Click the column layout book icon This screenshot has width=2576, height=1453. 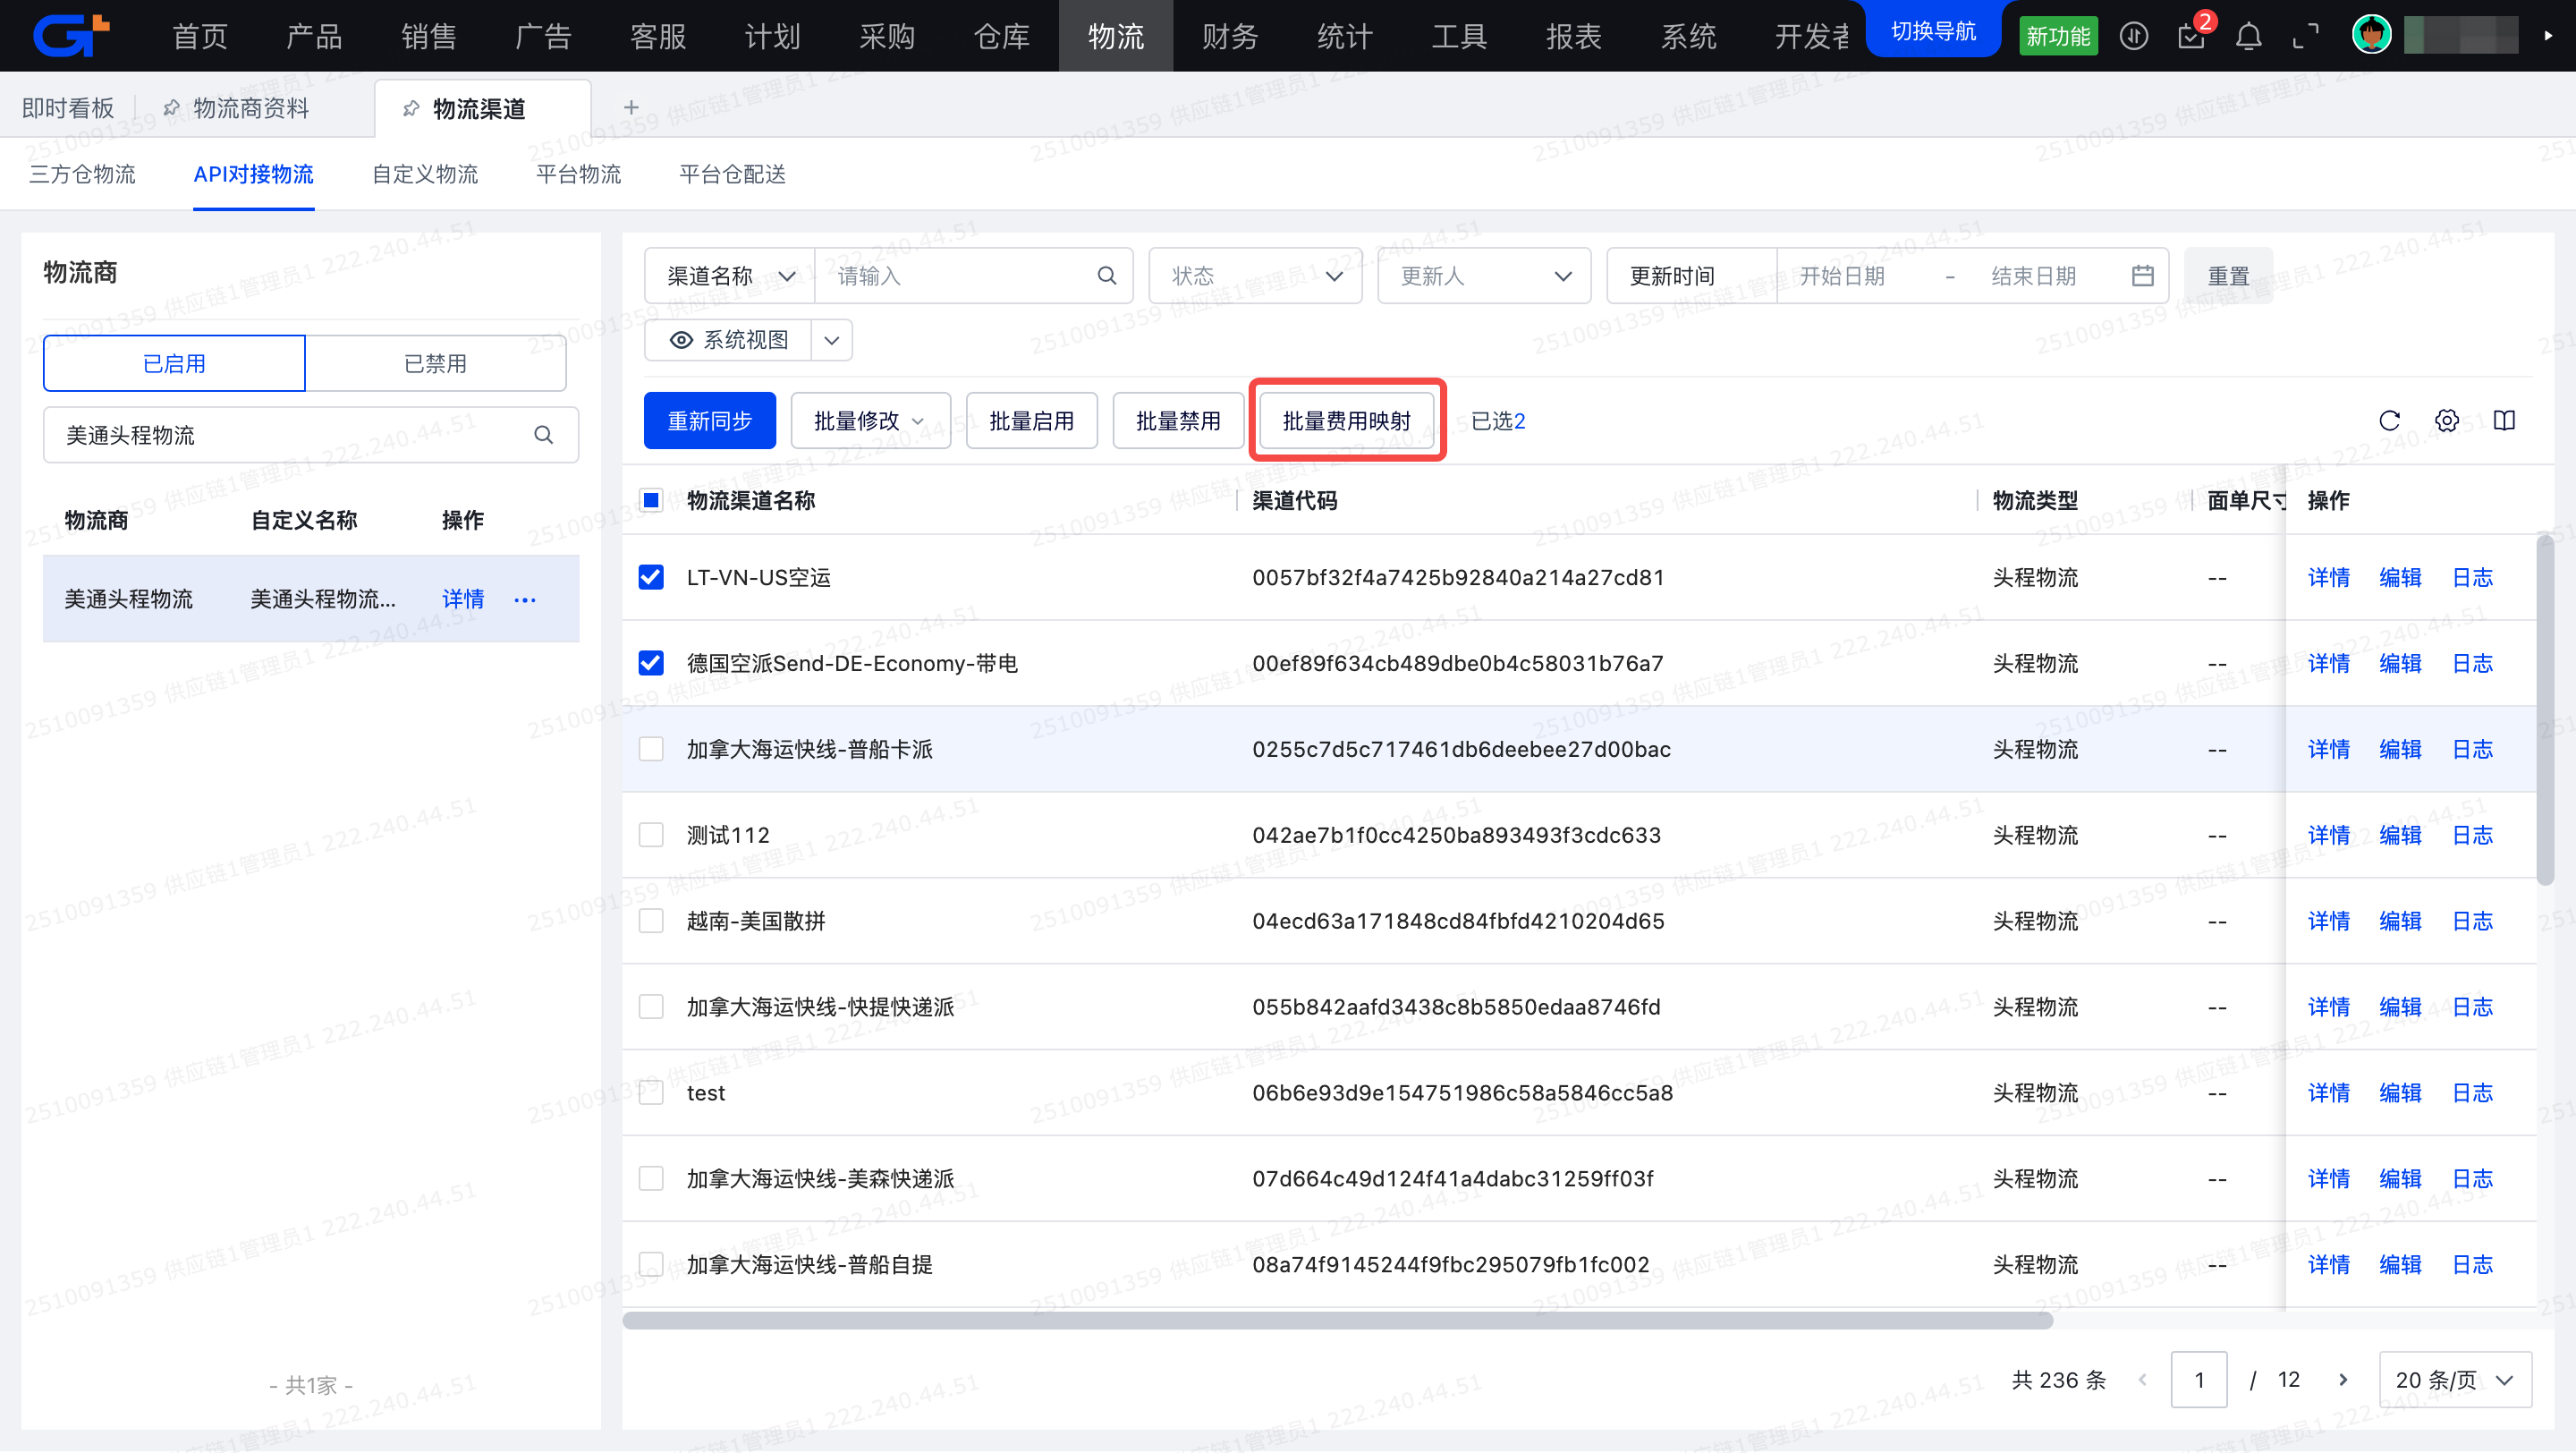pyautogui.click(x=2504, y=421)
